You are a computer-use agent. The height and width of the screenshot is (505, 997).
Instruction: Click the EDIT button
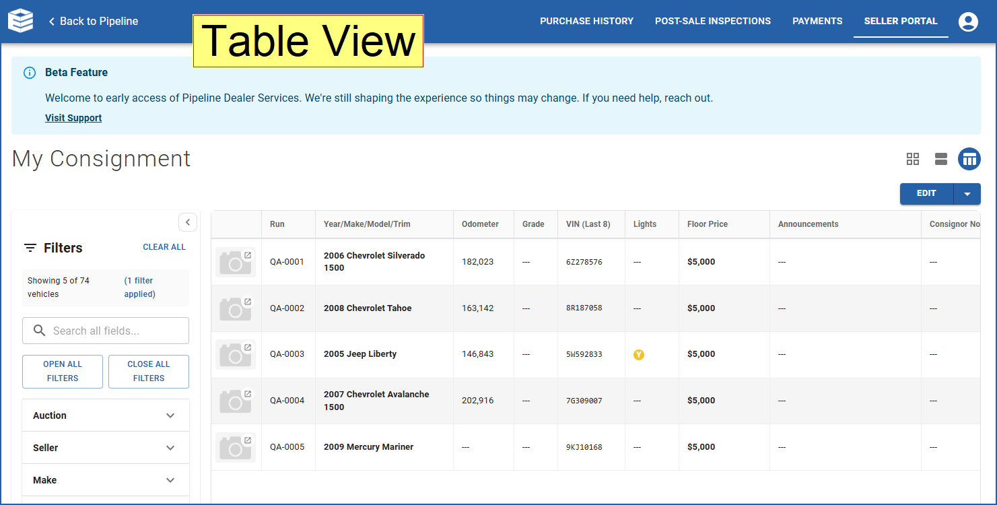926,194
